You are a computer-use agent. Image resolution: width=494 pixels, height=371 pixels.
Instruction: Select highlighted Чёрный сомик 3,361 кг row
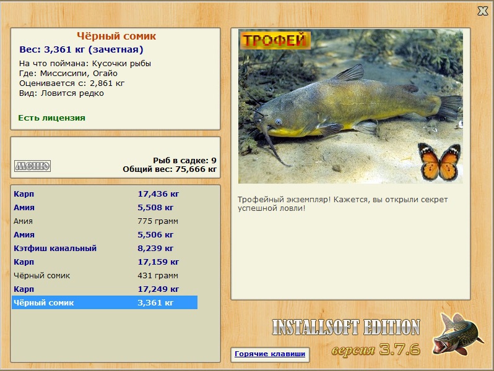tap(105, 302)
